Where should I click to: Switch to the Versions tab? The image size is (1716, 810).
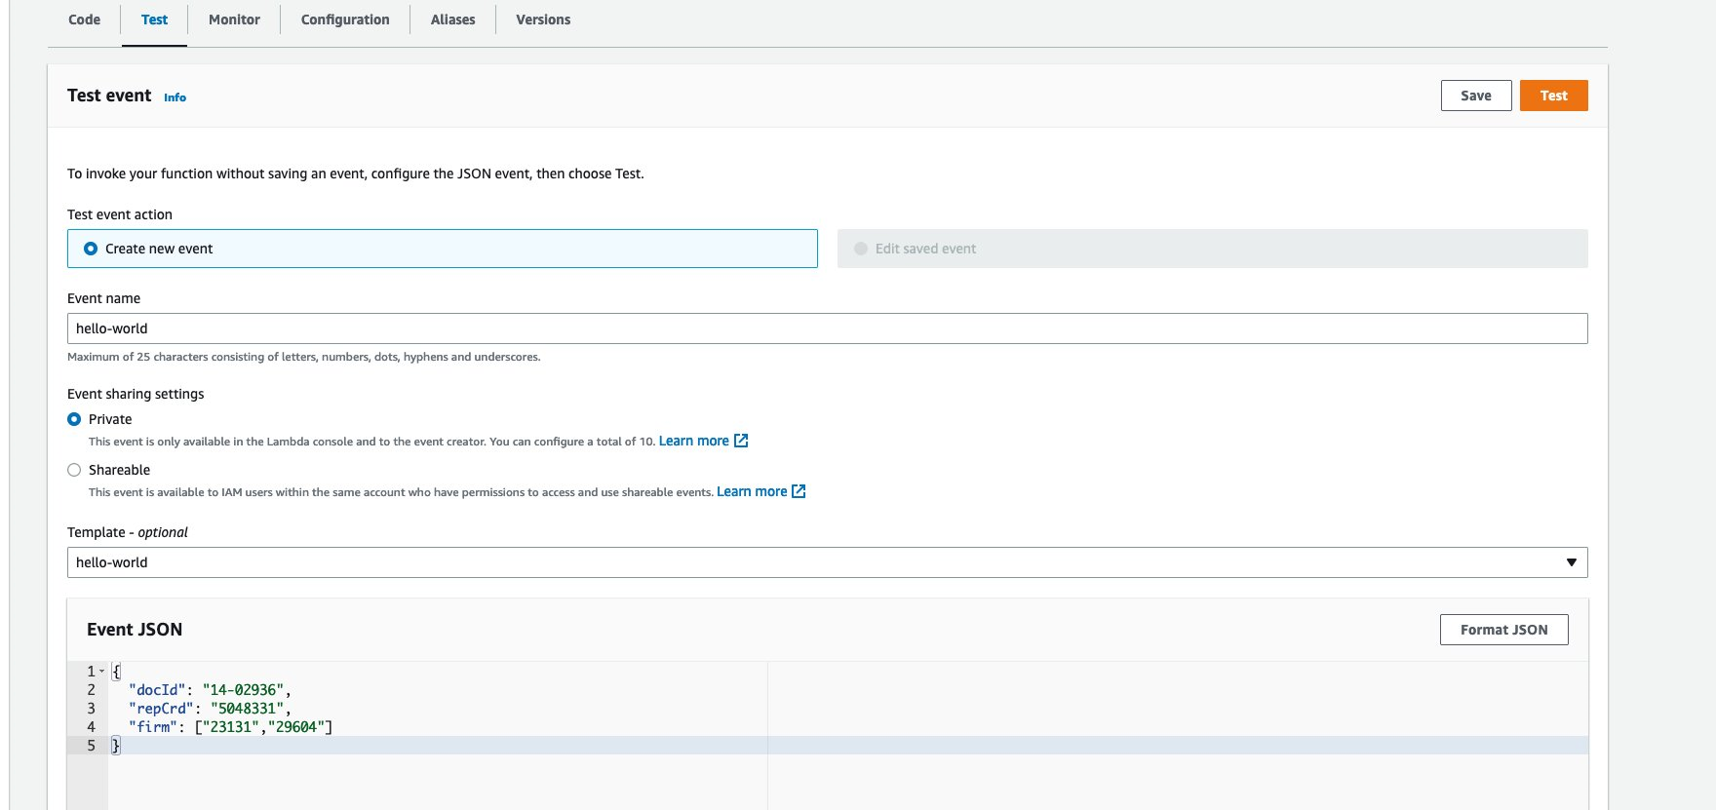(543, 19)
